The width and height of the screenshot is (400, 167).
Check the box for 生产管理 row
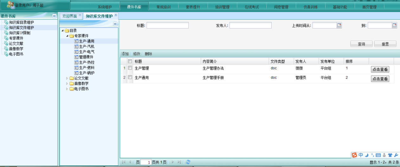pos(130,68)
